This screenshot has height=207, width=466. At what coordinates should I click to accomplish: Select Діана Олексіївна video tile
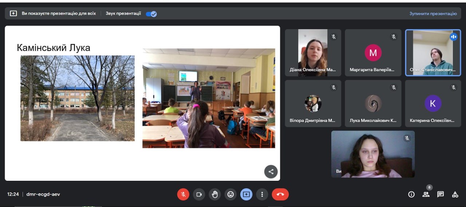(x=313, y=53)
